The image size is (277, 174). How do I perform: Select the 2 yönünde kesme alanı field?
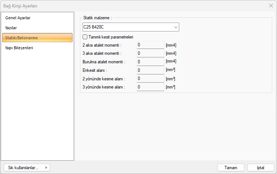pos(150,79)
